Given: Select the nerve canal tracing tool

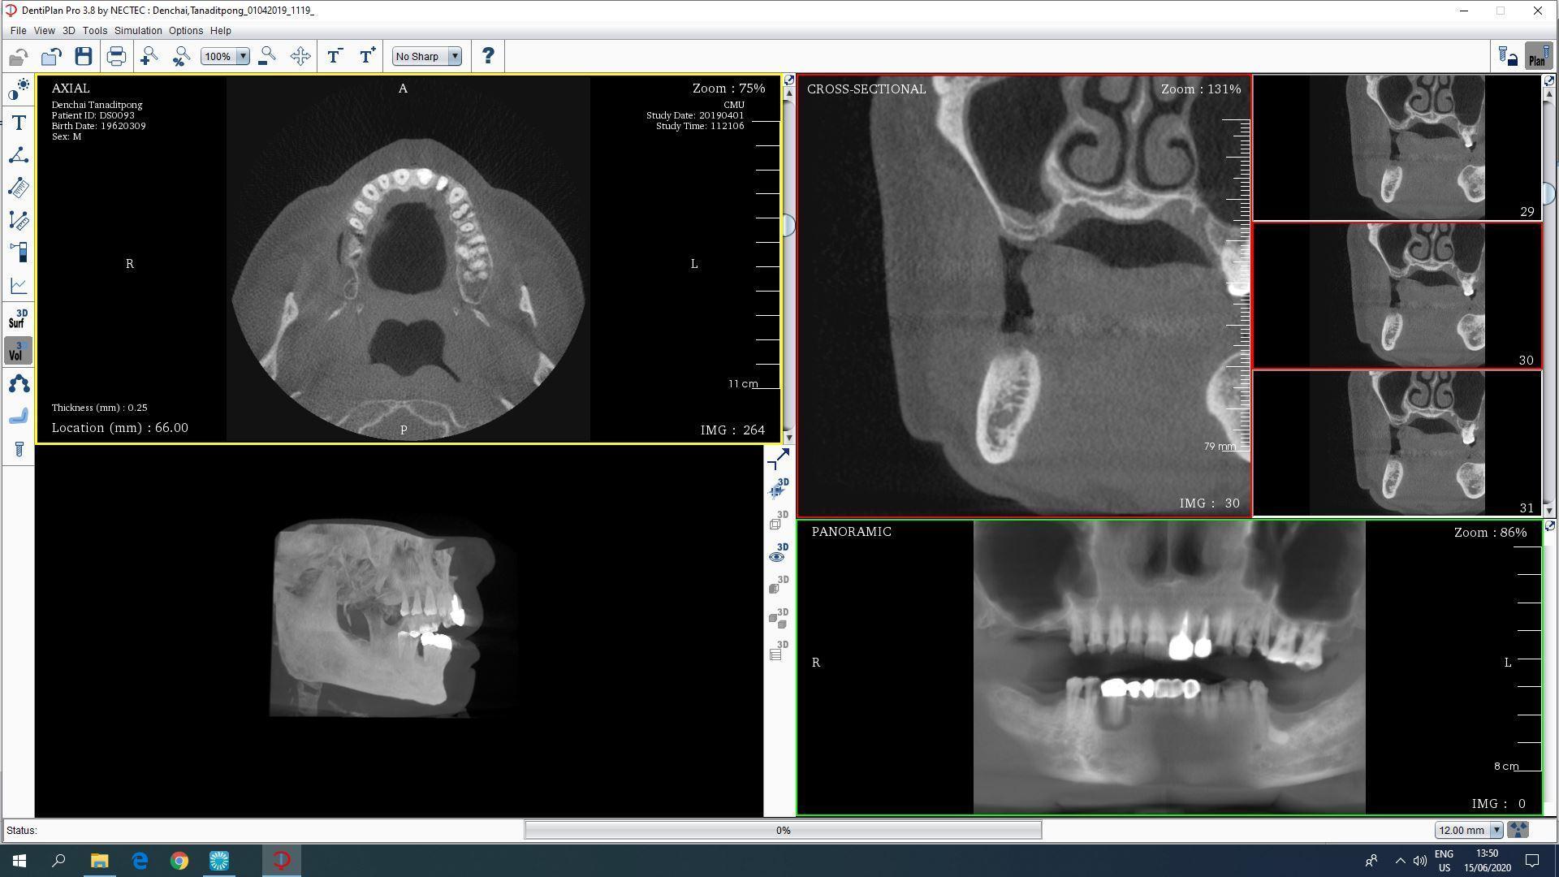Looking at the screenshot, I should (x=19, y=416).
